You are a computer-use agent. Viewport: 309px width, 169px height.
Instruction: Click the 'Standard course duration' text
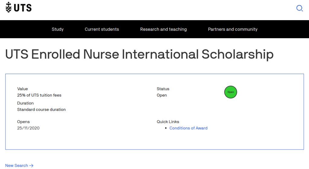41,109
